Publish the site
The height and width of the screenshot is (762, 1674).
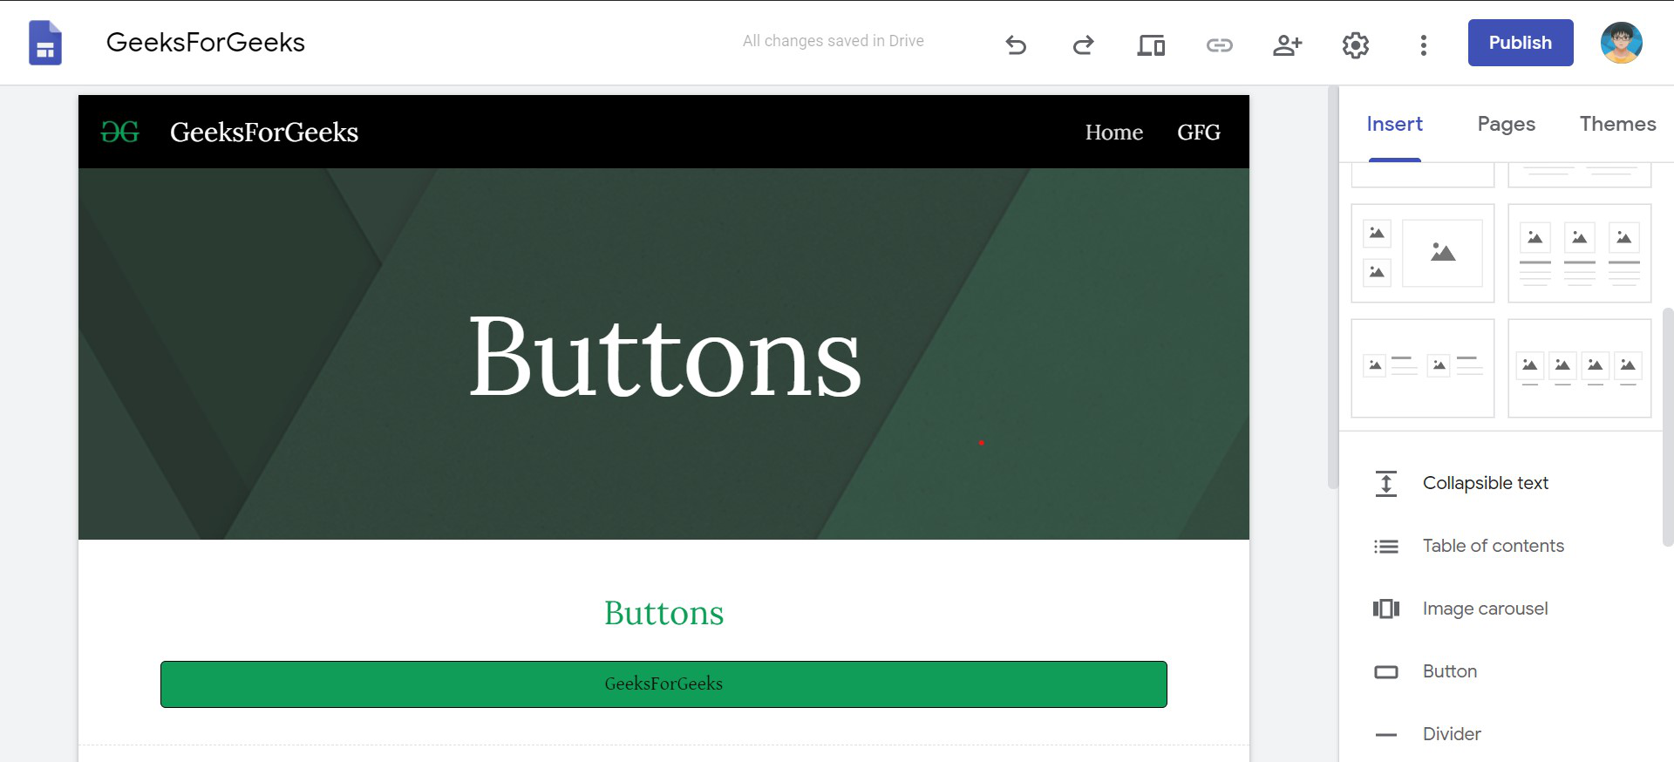coord(1520,43)
